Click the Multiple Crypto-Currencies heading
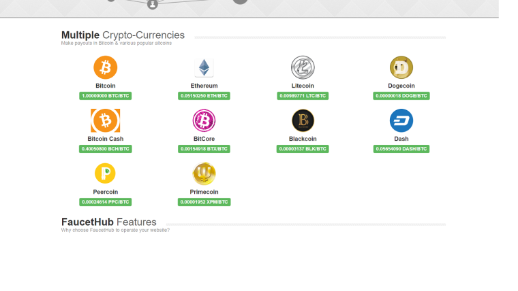 pyautogui.click(x=123, y=35)
